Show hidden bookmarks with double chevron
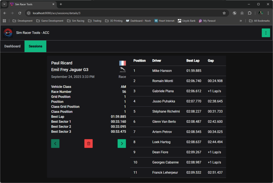Screen dimensions: 273x183 [241, 21]
